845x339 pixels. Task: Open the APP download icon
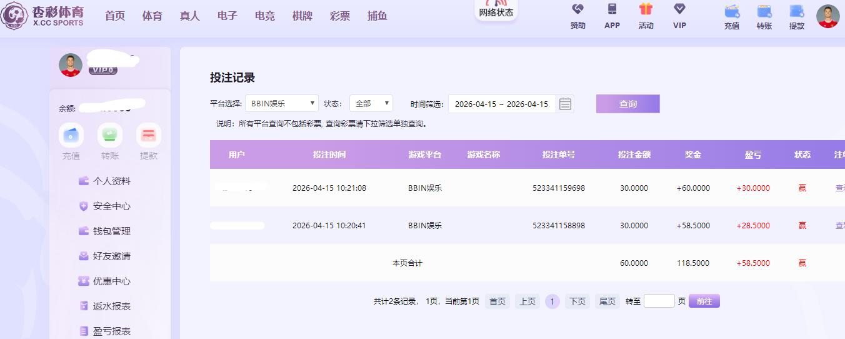tap(612, 9)
